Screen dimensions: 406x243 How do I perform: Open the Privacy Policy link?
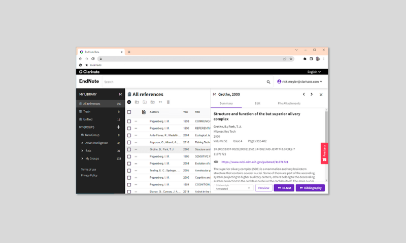89,175
